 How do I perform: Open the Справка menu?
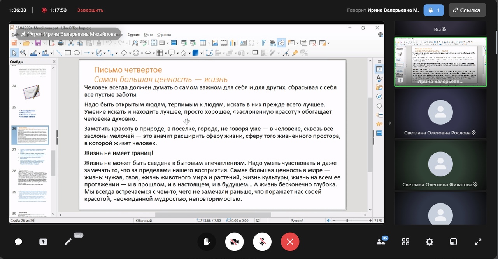164,35
